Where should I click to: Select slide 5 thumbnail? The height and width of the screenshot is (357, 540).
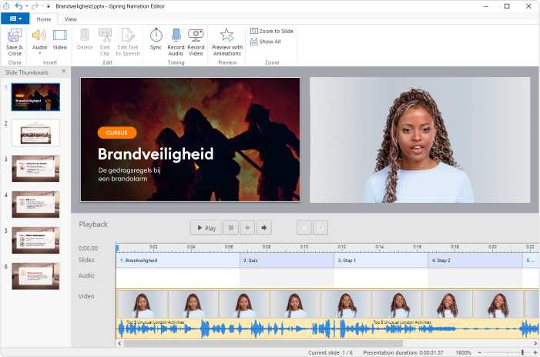tap(35, 240)
